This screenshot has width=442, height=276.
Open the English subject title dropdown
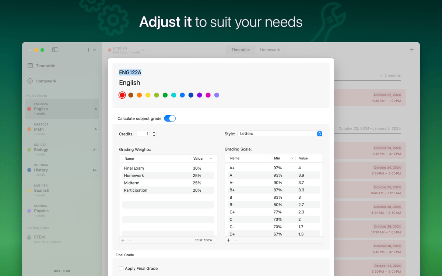tap(143, 50)
